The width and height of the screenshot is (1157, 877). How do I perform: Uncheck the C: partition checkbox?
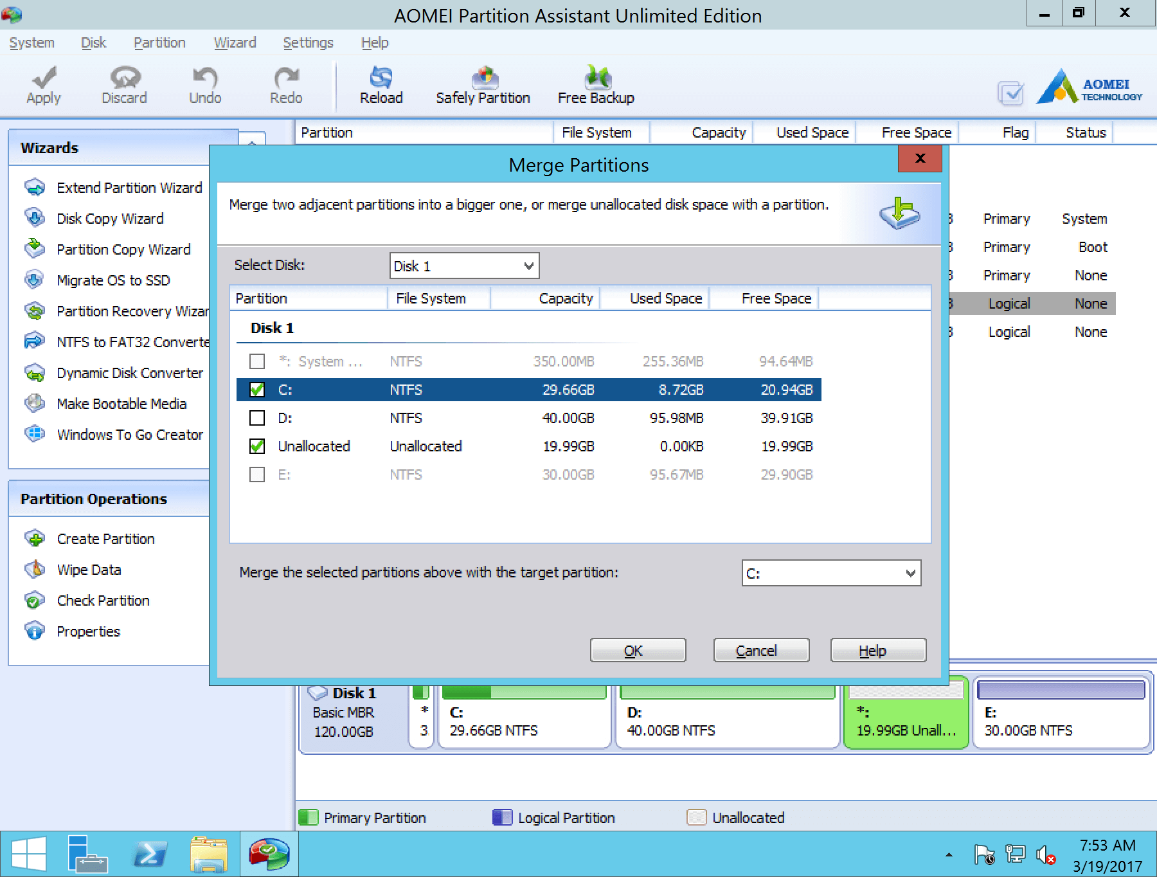[x=257, y=390]
